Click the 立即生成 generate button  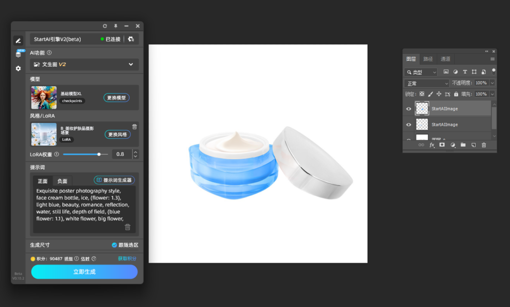[x=84, y=272]
